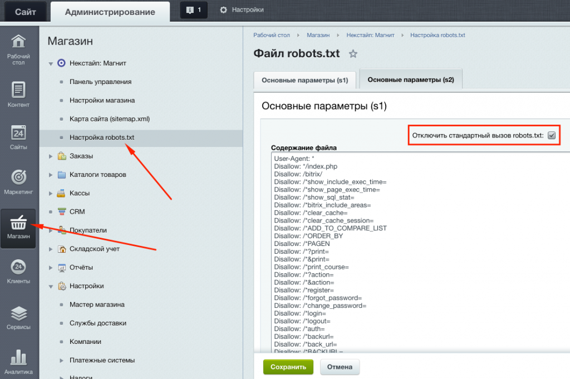The image size is (570, 379).
Task: Click the Некстайп: Магнит module icon
Action: click(61, 63)
